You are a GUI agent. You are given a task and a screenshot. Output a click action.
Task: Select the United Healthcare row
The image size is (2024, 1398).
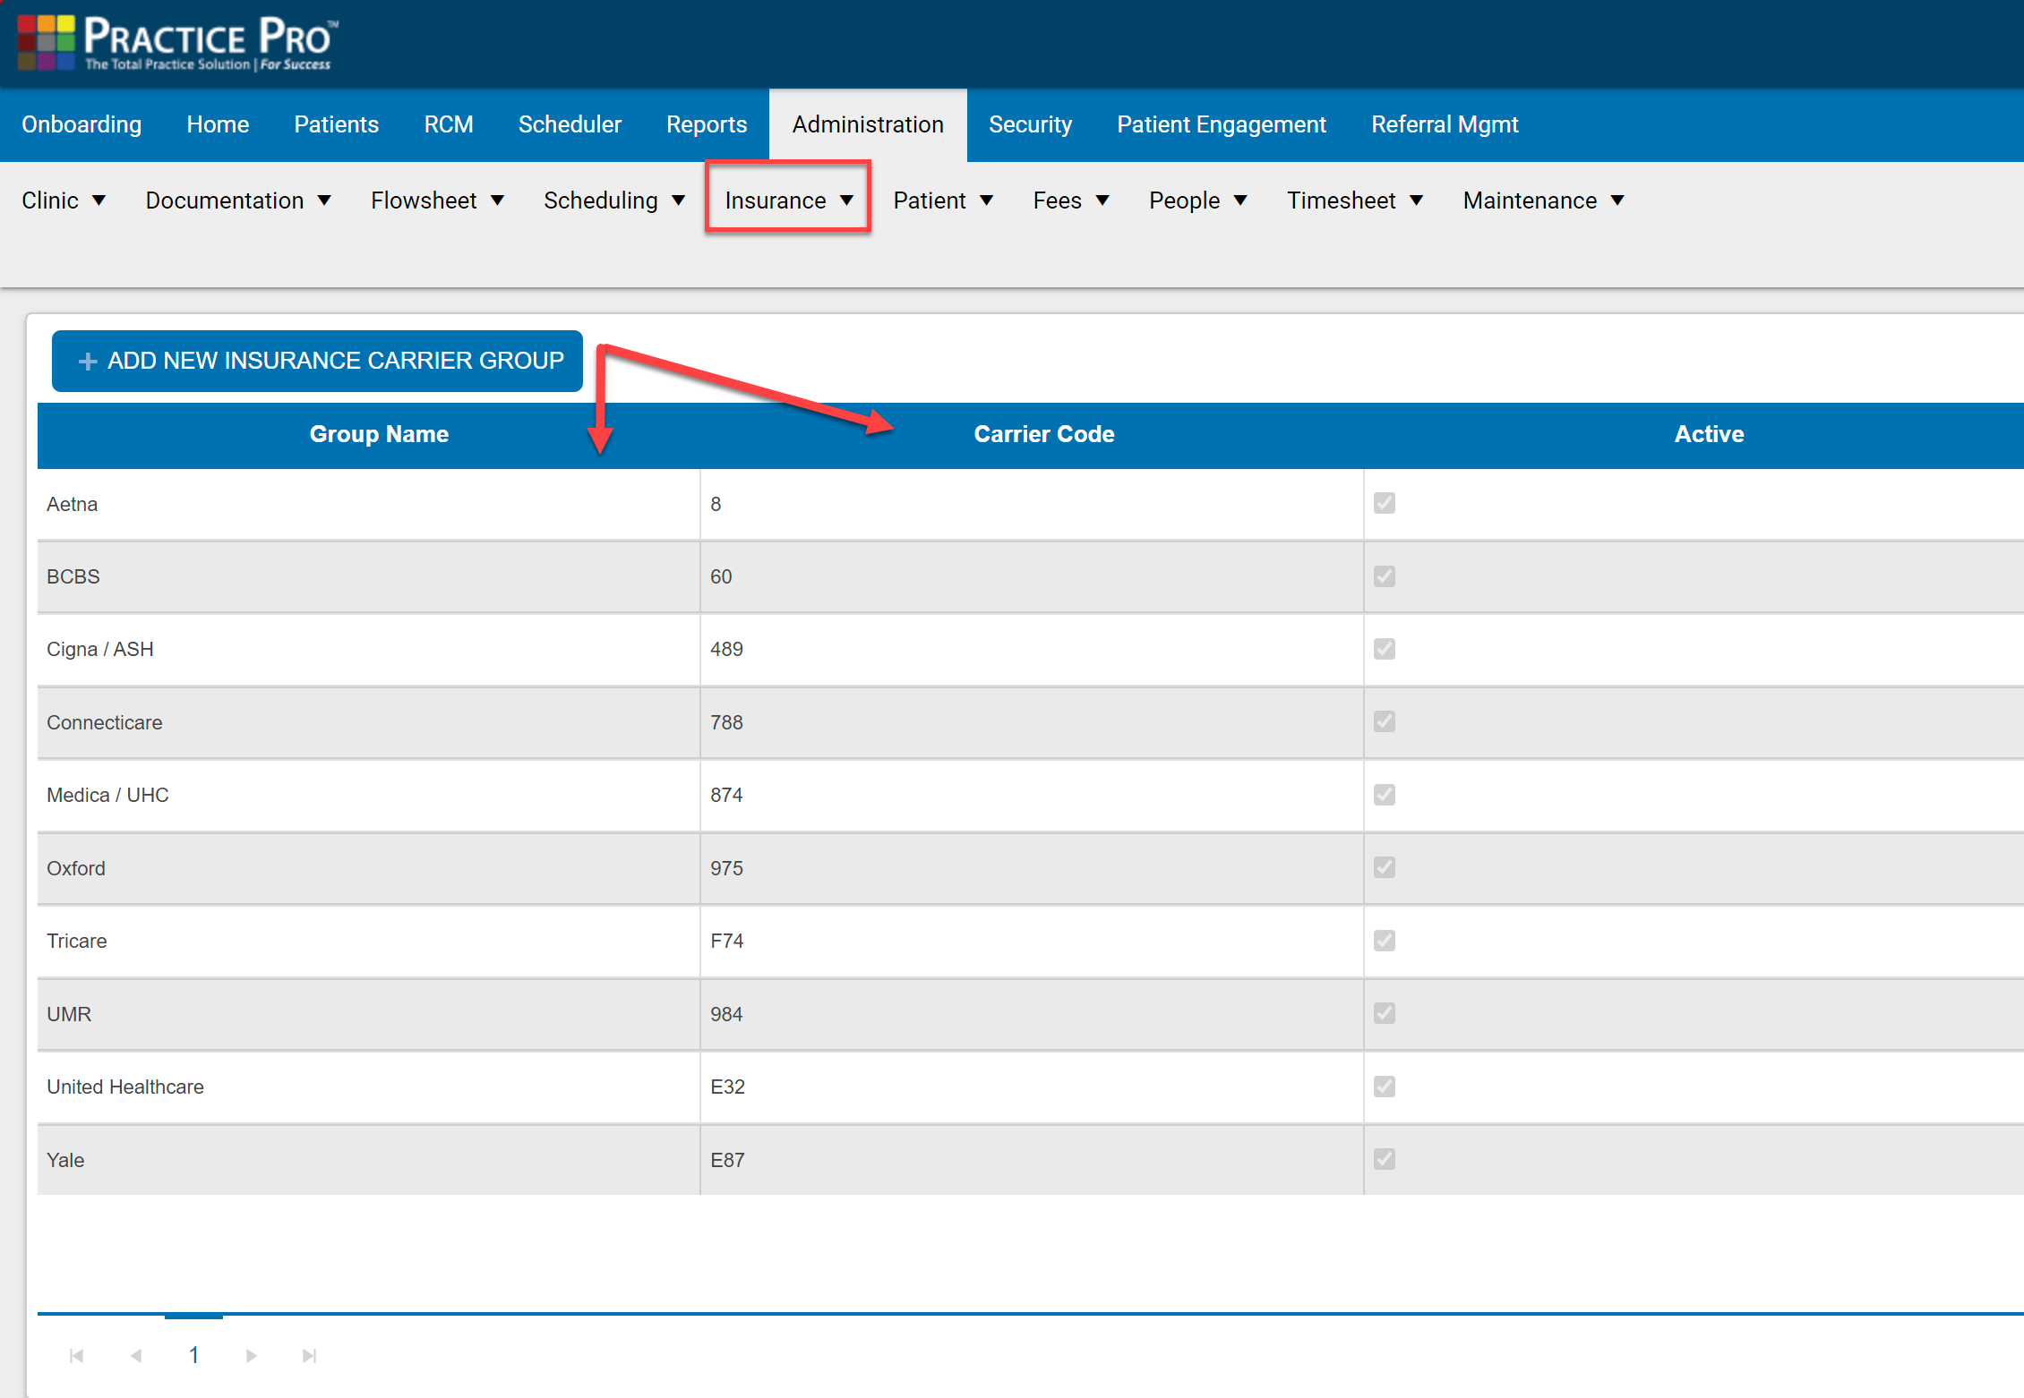pos(125,1087)
